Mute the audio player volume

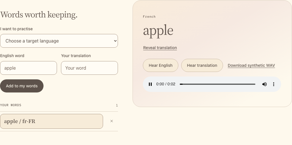pos(265,84)
